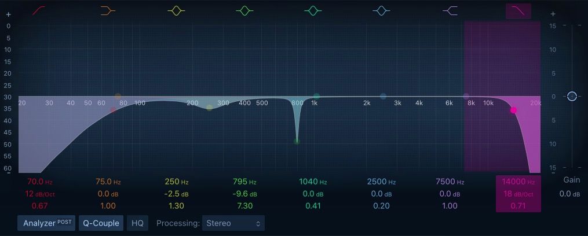Toggle the Analyzer POST button
The height and width of the screenshot is (236, 588).
46,223
